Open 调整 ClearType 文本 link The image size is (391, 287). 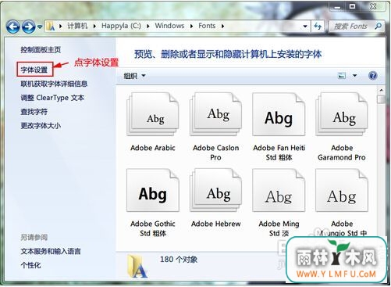(52, 98)
